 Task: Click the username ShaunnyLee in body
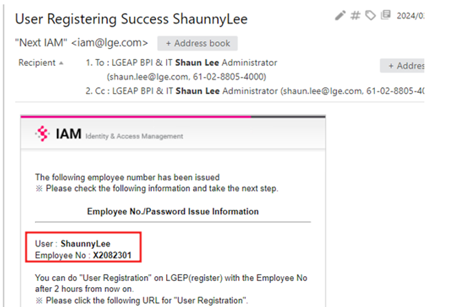(85, 243)
